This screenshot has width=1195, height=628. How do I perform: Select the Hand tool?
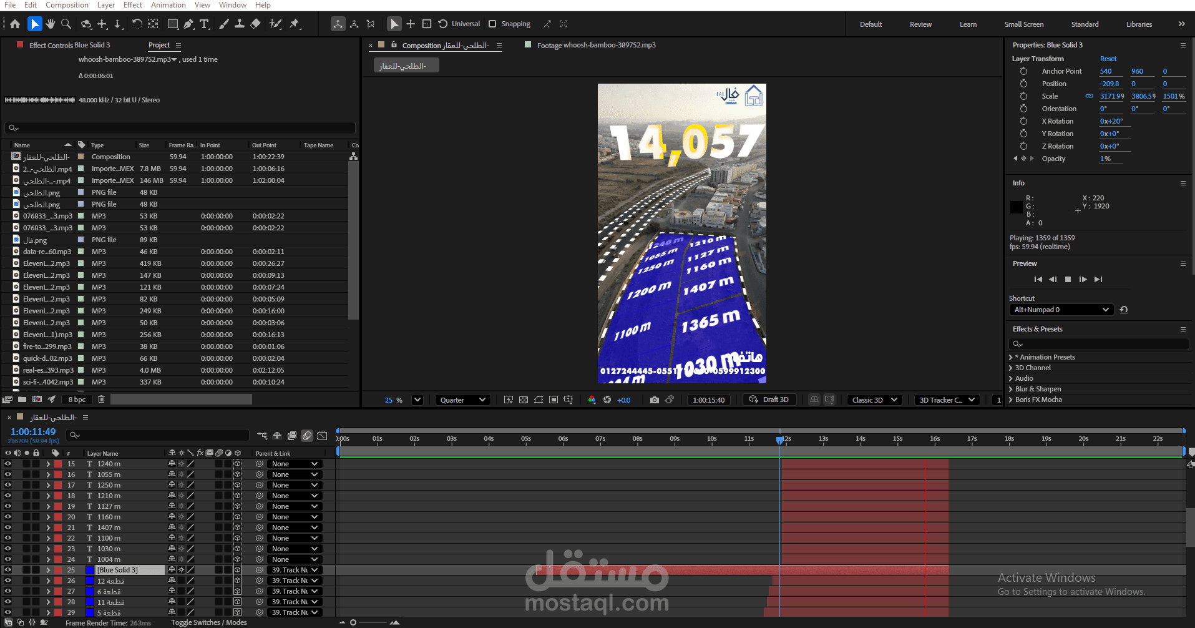(51, 24)
